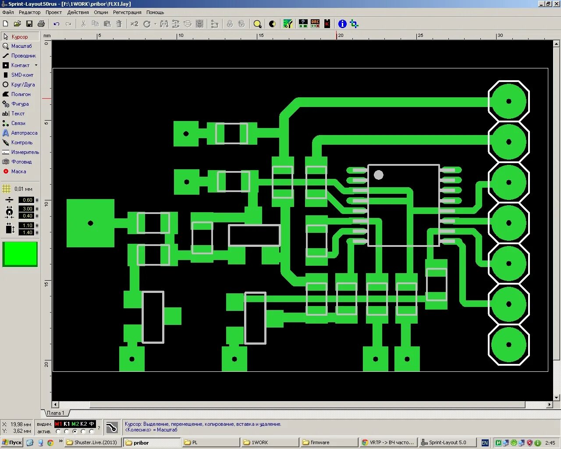Toggle visibility of the Ф layer

click(x=92, y=424)
